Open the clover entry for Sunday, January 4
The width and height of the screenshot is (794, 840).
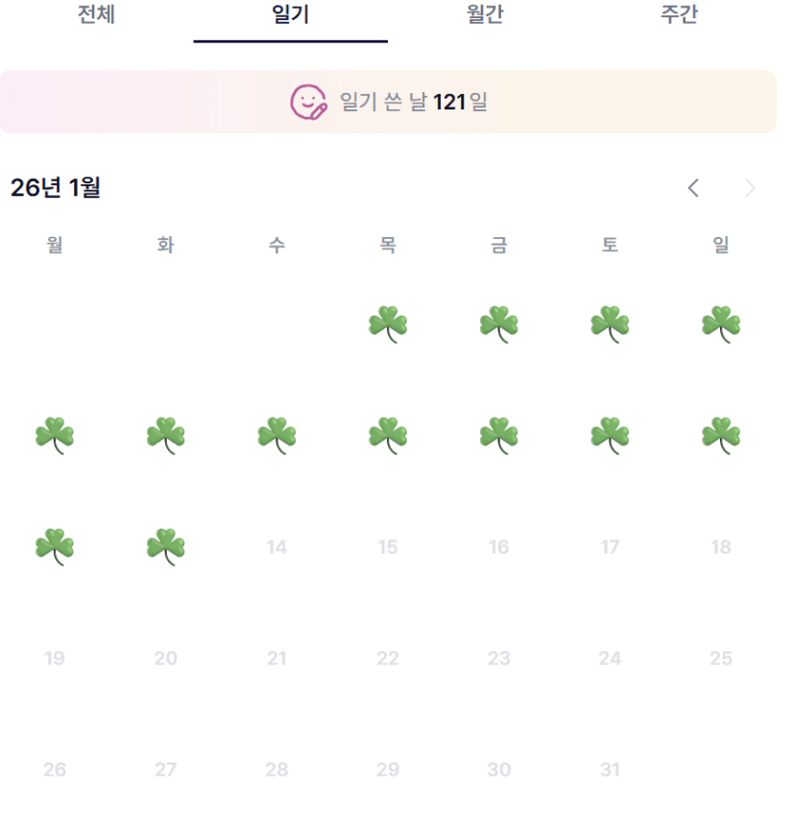[x=721, y=324]
